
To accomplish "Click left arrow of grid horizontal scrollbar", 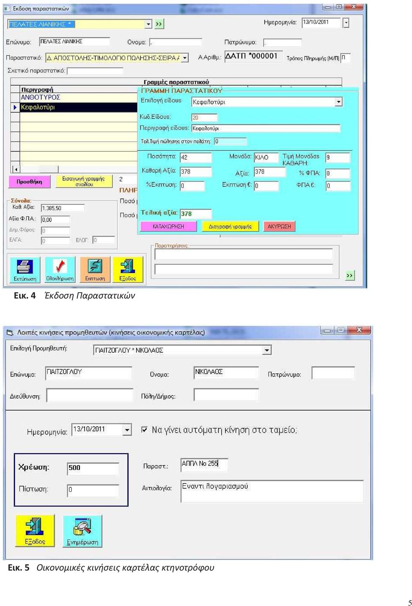I will pos(15,169).
